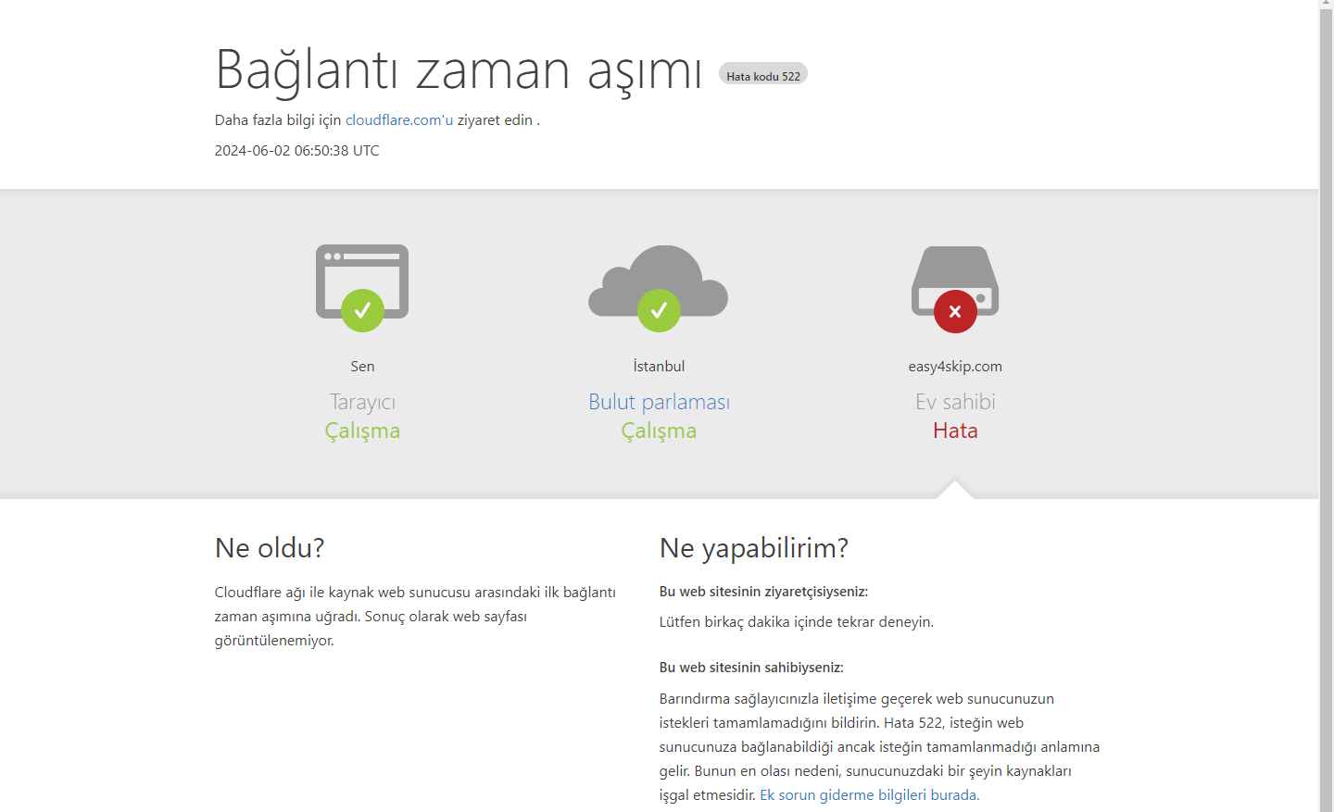Click the paragraph starting 'Barındırma sağlayıcınızla iletişime'
Image resolution: width=1334 pixels, height=812 pixels.
(x=880, y=746)
